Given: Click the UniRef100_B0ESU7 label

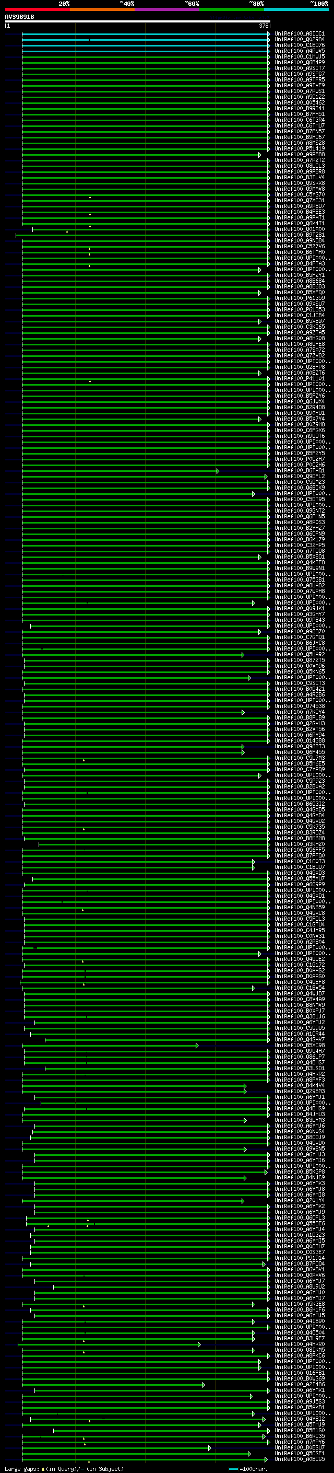Looking at the screenshot, I should [299, 1447].
